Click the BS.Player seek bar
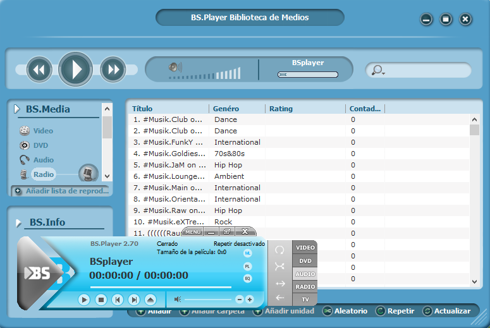The height and width of the screenshot is (328, 490). coord(161,287)
